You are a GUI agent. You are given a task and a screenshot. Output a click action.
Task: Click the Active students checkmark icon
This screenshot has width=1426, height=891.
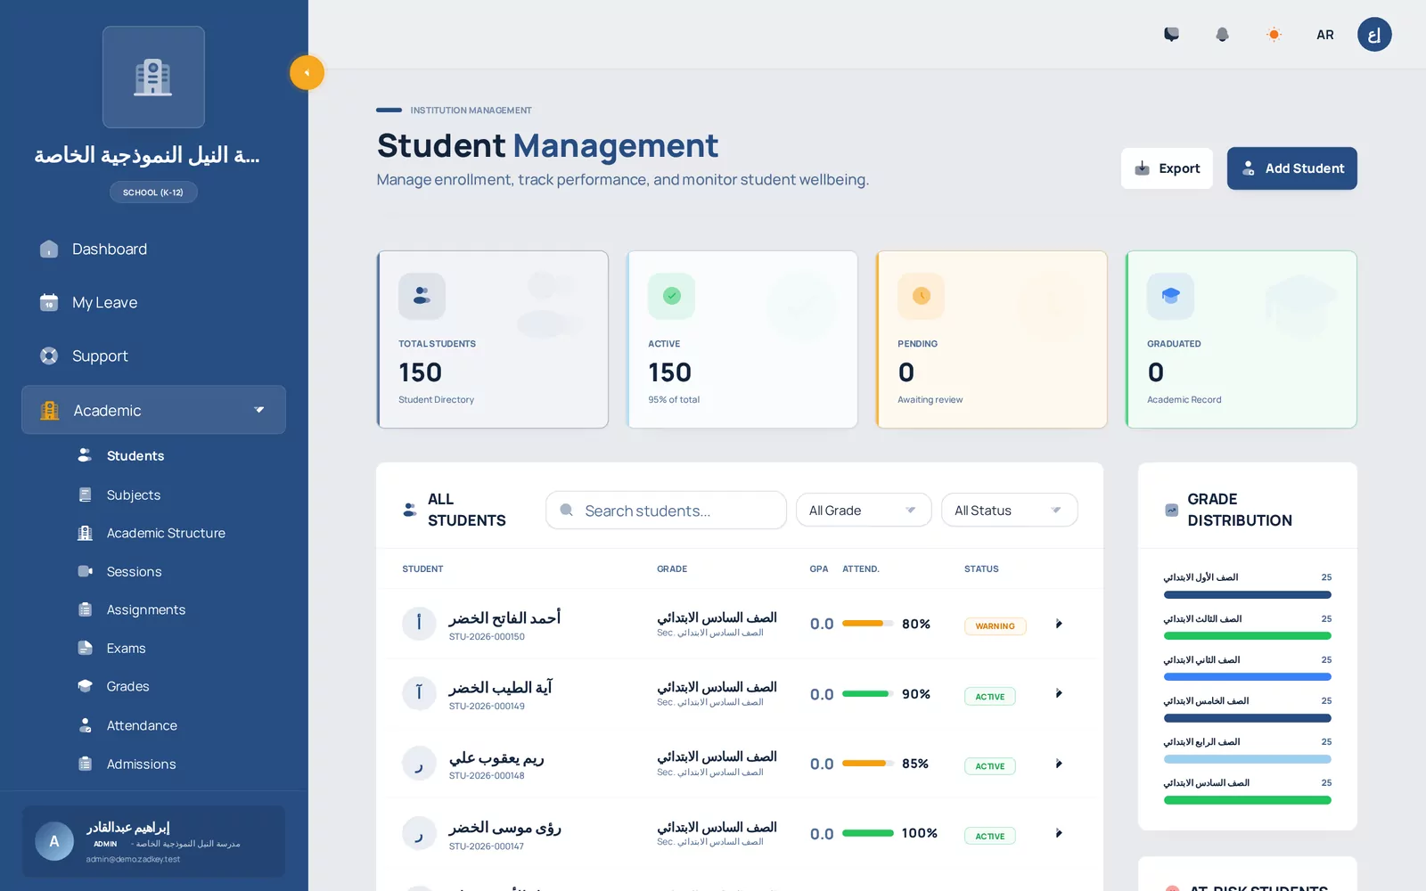[671, 296]
